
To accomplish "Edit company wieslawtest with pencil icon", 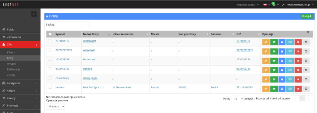I will click(266, 42).
